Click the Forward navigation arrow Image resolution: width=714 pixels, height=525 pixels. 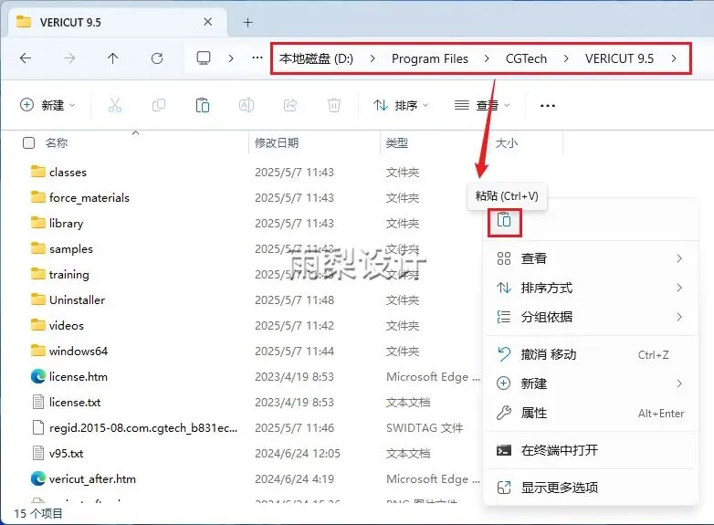69,58
